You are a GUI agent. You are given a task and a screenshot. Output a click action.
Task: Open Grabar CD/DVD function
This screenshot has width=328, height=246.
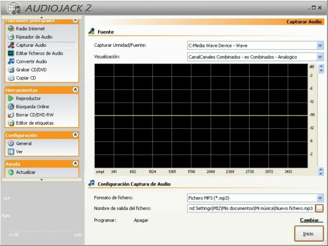(x=31, y=70)
